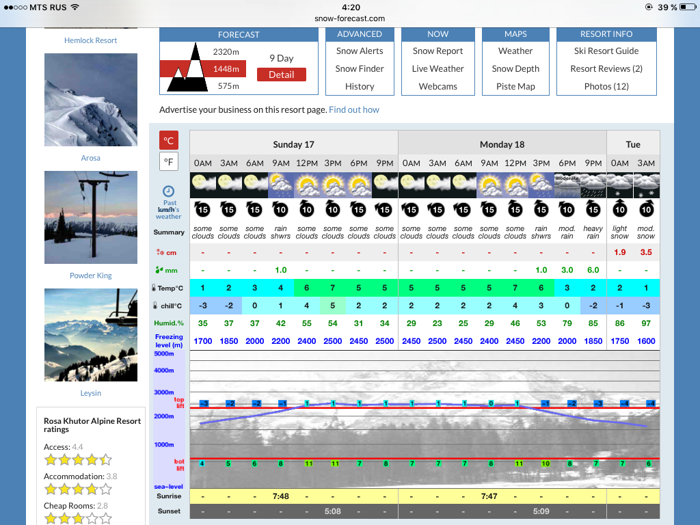Click the mountain elevation icon in Forecast
Viewport: 700px width, 525px height.
[x=187, y=68]
